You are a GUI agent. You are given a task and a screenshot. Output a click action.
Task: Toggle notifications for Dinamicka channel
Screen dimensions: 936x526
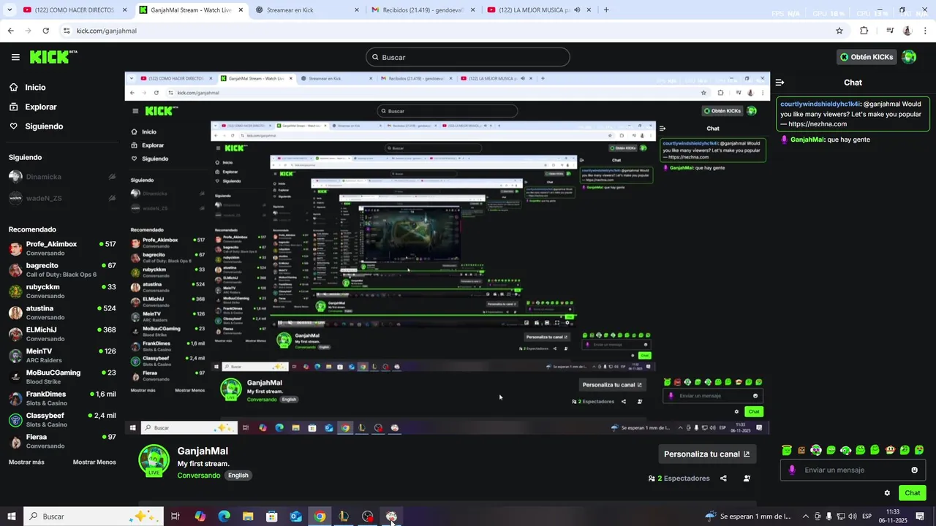pos(112,177)
